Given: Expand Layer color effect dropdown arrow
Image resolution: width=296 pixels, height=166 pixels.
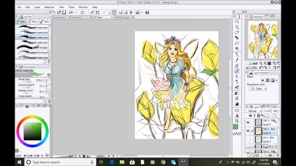Looking at the screenshot, I should click(277, 80).
